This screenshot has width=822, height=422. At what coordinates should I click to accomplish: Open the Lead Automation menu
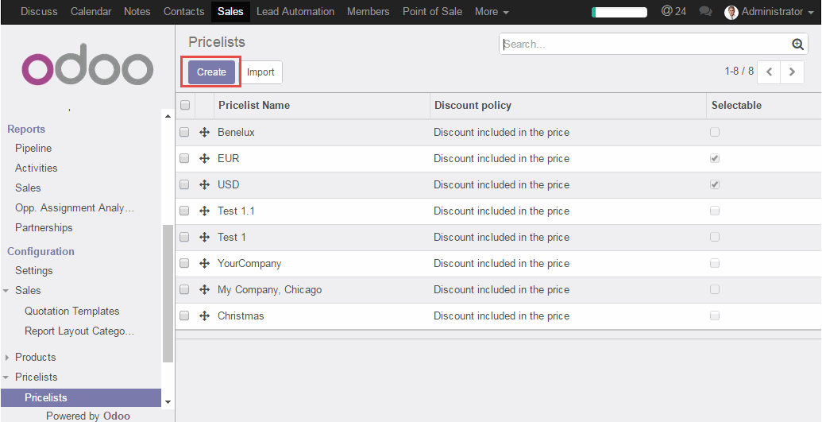coord(295,12)
